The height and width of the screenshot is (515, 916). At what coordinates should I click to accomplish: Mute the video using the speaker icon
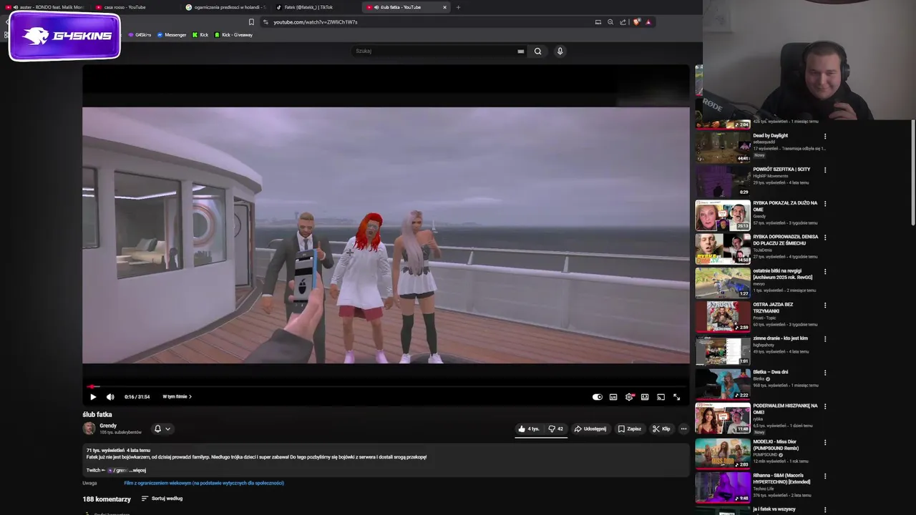(x=110, y=397)
